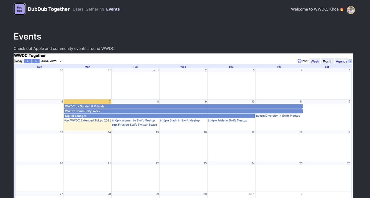Screen dimensions: 370x198
Task: Click the Fri column header
Action: [x=279, y=67]
